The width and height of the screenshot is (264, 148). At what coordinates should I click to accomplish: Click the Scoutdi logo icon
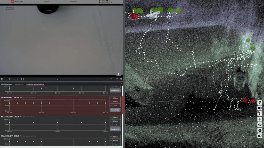pyautogui.click(x=12, y=2)
